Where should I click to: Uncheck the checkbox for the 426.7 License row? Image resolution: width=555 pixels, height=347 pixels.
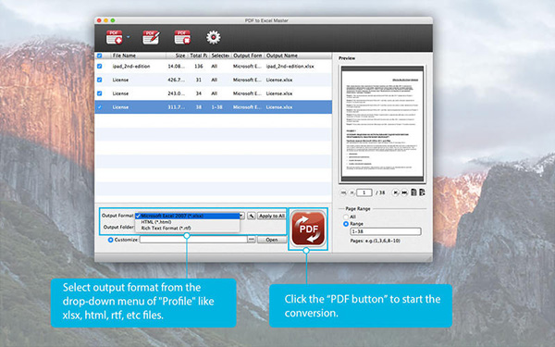100,80
